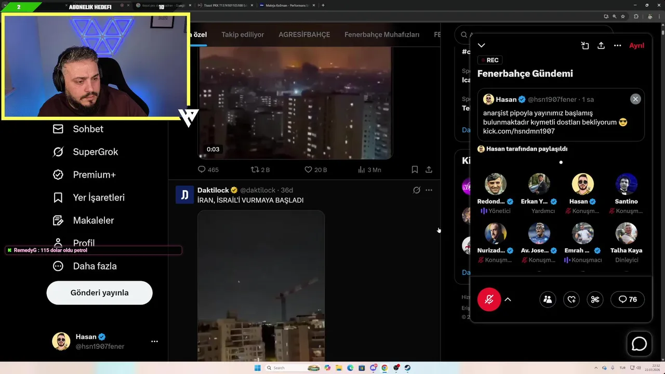
Task: Open Hasan speaker avatar in Space
Action: pos(583,184)
